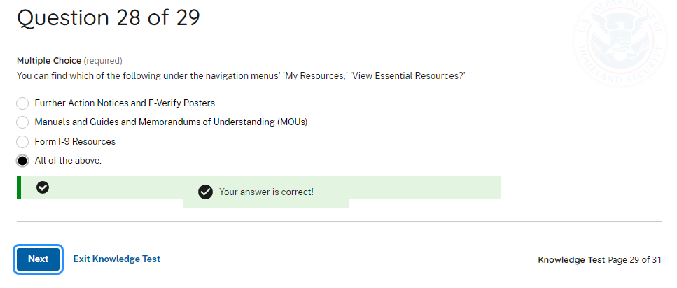Pick the "Form I-9 Resources" radio button
Image resolution: width=677 pixels, height=288 pixels.
point(22,142)
